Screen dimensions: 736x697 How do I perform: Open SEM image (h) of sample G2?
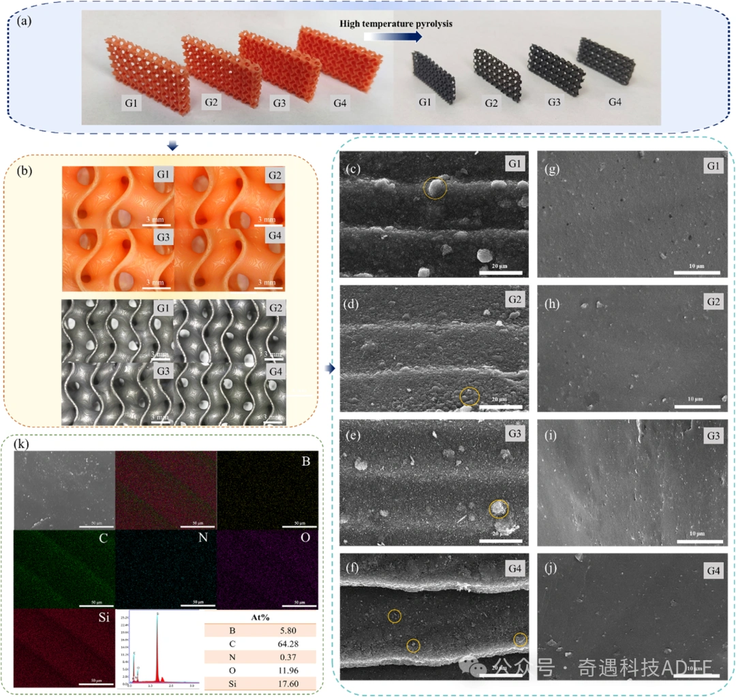pyautogui.click(x=632, y=348)
